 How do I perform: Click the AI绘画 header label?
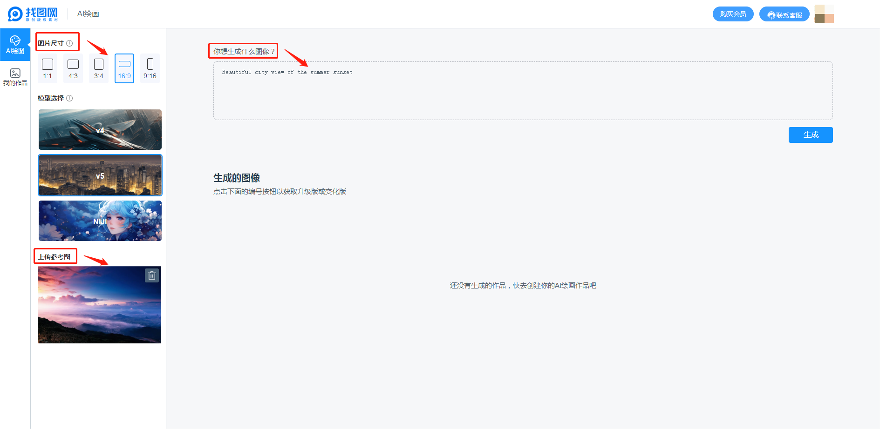(88, 14)
